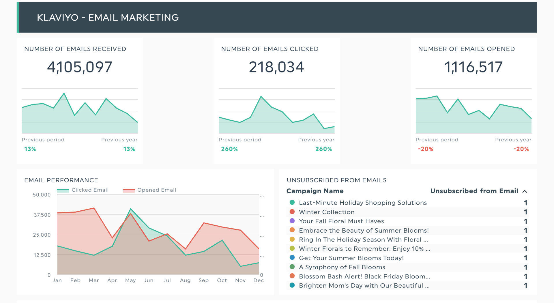Viewport: 554px width, 303px height.
Task: Click the red dot beside Winter Collection
Action: point(292,212)
